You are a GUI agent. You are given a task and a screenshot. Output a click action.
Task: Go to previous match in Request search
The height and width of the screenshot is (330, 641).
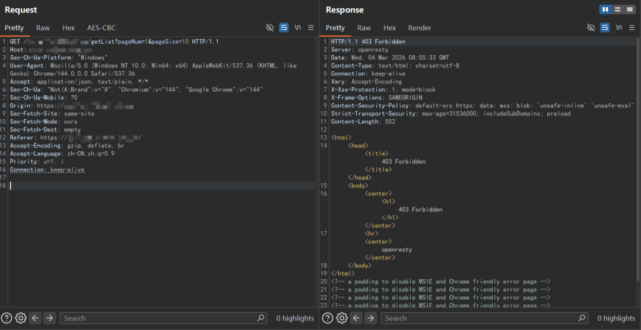tap(35, 318)
